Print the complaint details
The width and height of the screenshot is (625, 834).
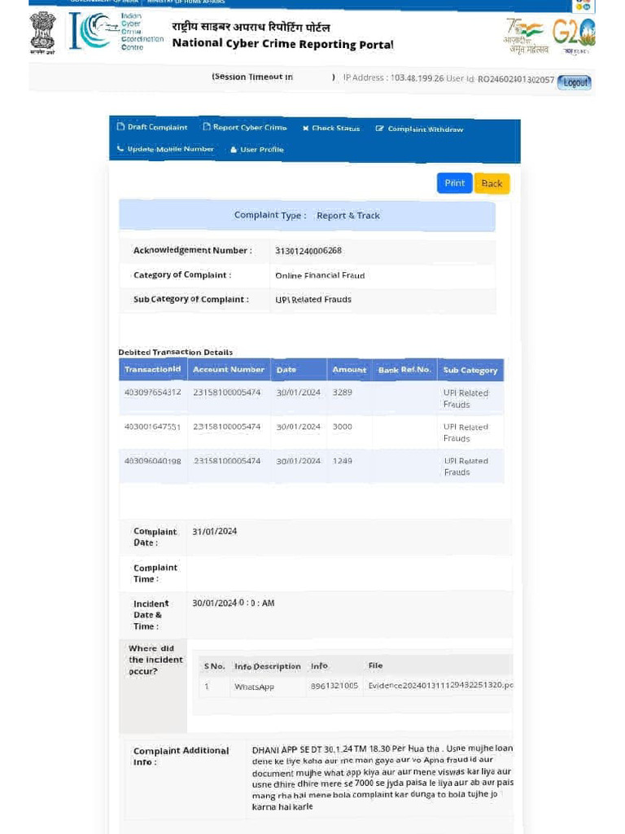454,183
